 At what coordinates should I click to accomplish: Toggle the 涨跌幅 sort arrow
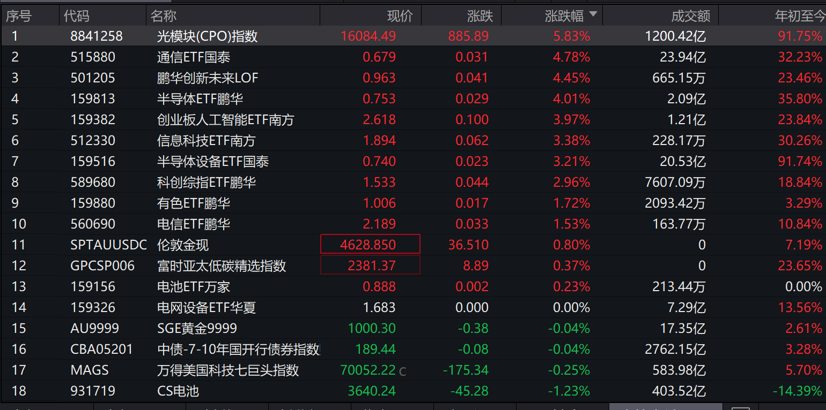coord(593,14)
